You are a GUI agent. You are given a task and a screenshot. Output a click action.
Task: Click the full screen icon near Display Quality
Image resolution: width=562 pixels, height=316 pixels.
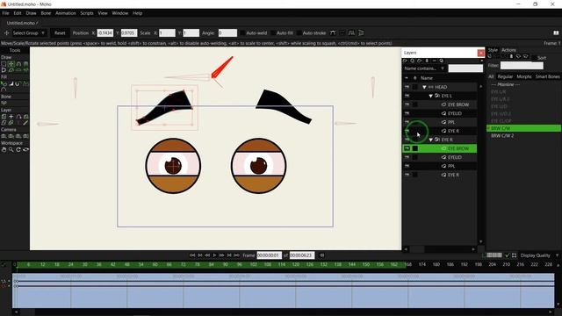[x=514, y=255]
